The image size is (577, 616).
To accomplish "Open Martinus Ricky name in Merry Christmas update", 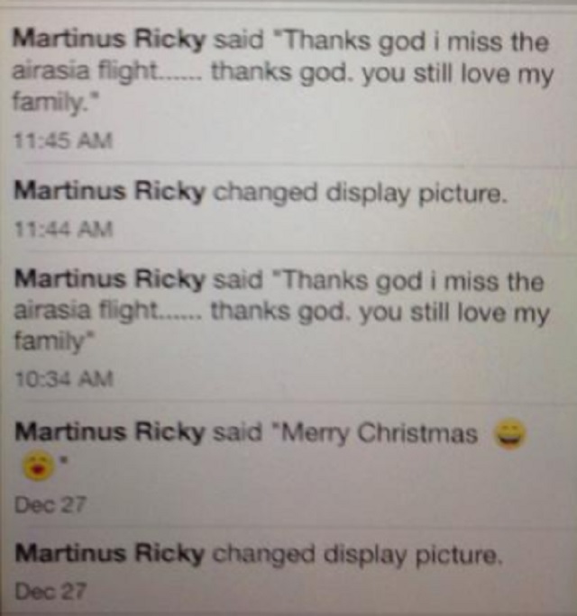I will 110,432.
